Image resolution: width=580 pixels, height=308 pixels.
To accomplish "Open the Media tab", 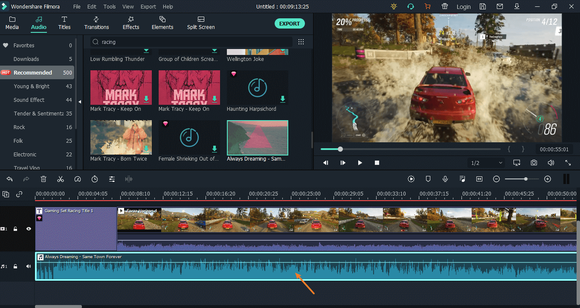I will coord(12,23).
